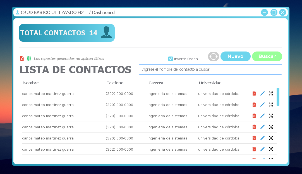302x174 pixels.
Task: Click the Universidad column header
Action: point(210,83)
